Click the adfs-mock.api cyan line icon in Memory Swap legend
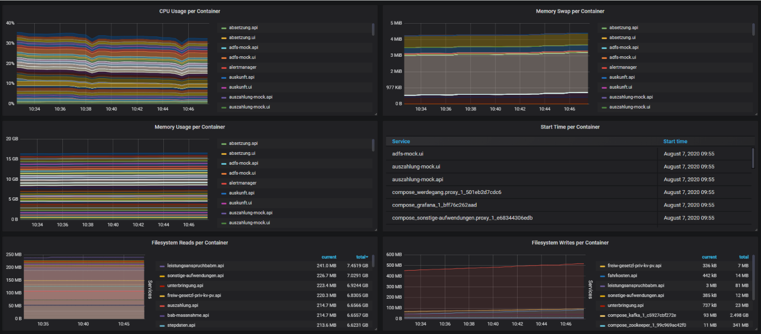761x334 pixels. coord(604,48)
